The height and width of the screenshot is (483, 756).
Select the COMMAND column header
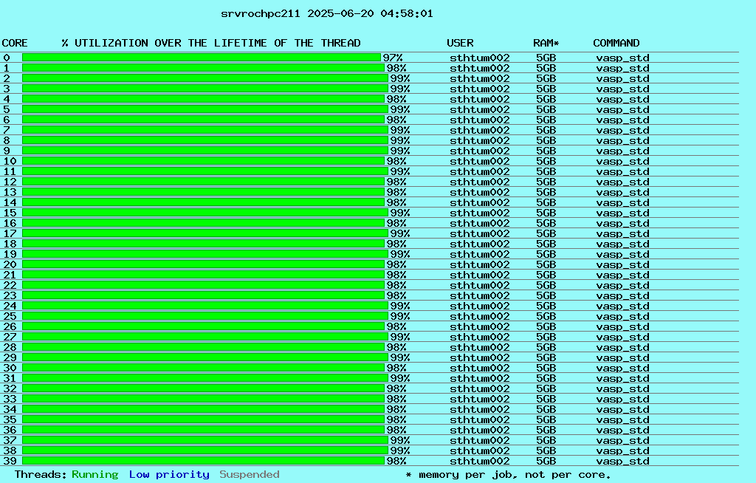coord(616,43)
